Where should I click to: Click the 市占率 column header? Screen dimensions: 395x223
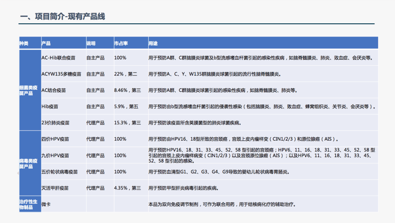click(x=121, y=43)
